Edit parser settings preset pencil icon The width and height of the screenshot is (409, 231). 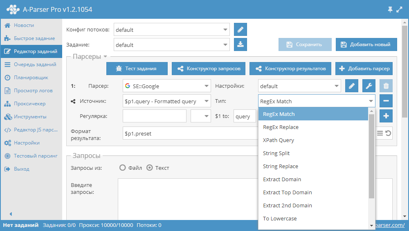[x=352, y=86]
